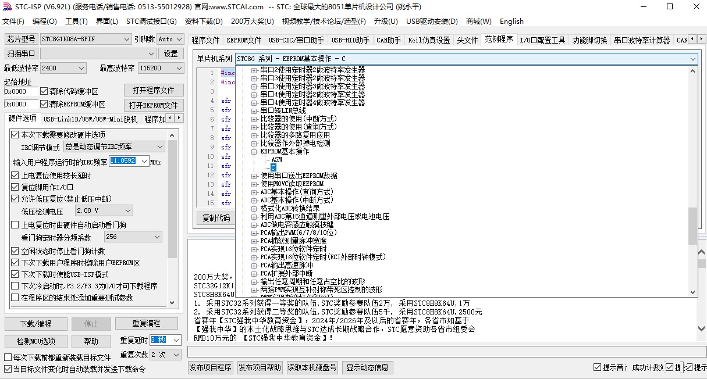Click the 芯片型号 button
707x379 pixels.
(x=21, y=39)
